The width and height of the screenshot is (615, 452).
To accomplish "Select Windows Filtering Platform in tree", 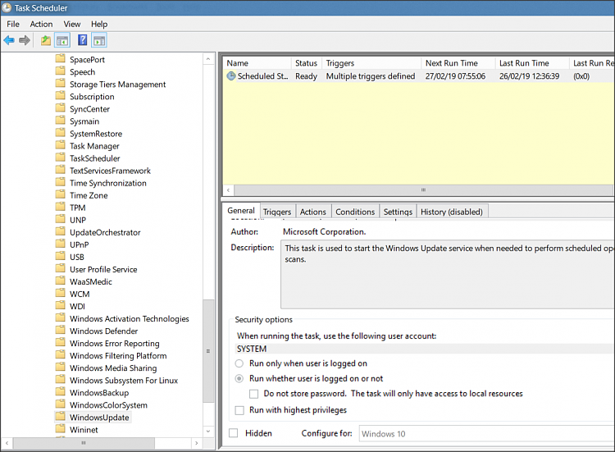I will tap(118, 356).
